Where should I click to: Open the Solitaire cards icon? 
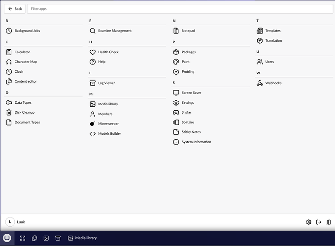point(176,122)
